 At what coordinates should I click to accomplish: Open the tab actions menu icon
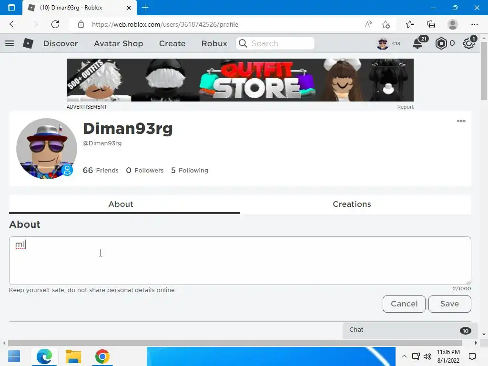pos(11,8)
